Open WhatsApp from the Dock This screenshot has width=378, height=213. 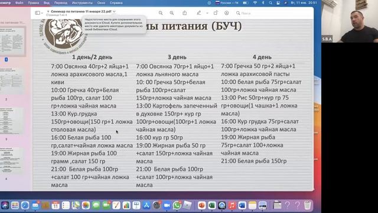[177, 205]
